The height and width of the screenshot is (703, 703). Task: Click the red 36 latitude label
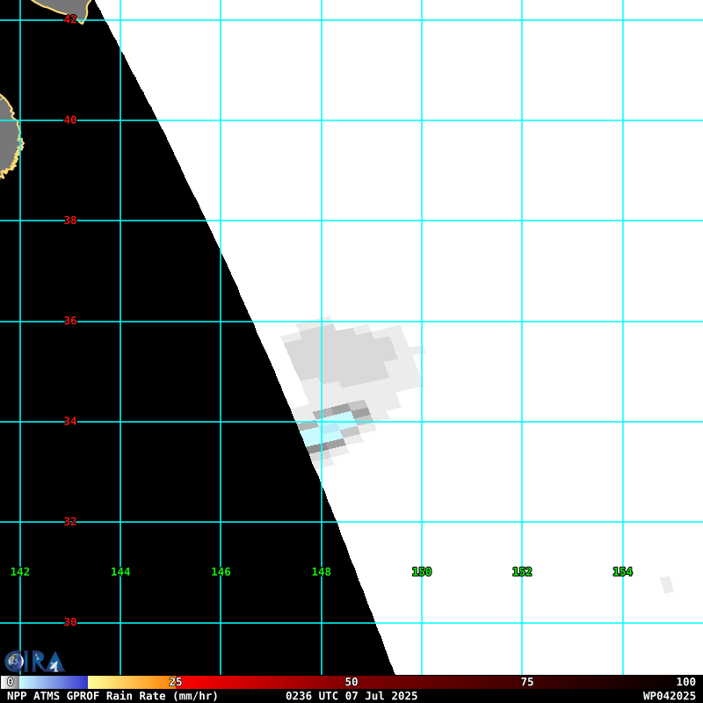click(x=70, y=321)
